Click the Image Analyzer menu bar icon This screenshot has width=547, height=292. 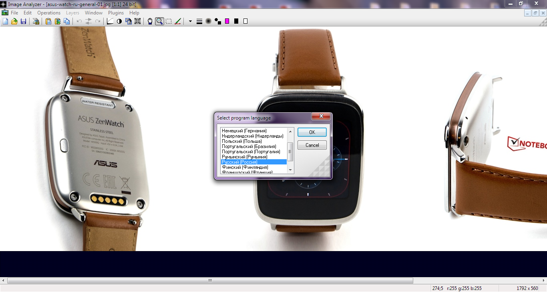pyautogui.click(x=4, y=13)
